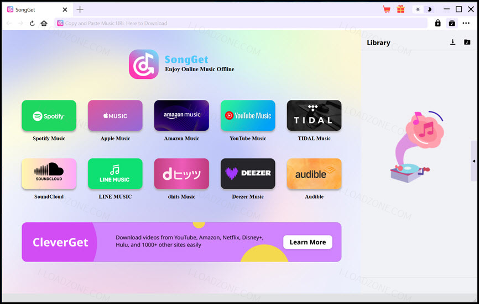
Task: Open a new tab with plus
Action: (x=80, y=9)
